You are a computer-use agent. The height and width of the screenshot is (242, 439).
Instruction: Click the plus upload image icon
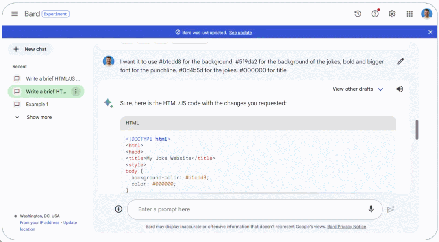tap(119, 209)
